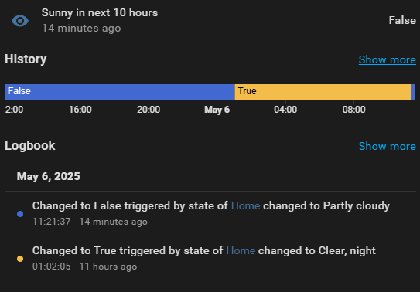Select the yellow True segment in the history bar
This screenshot has height=292, width=420.
point(323,92)
